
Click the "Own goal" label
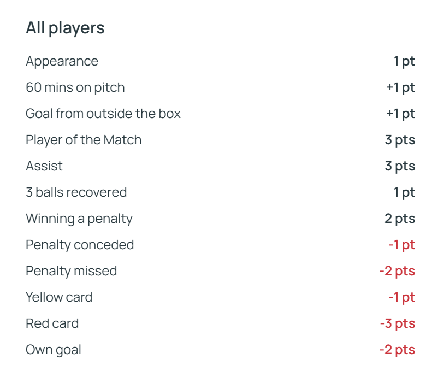coord(54,350)
